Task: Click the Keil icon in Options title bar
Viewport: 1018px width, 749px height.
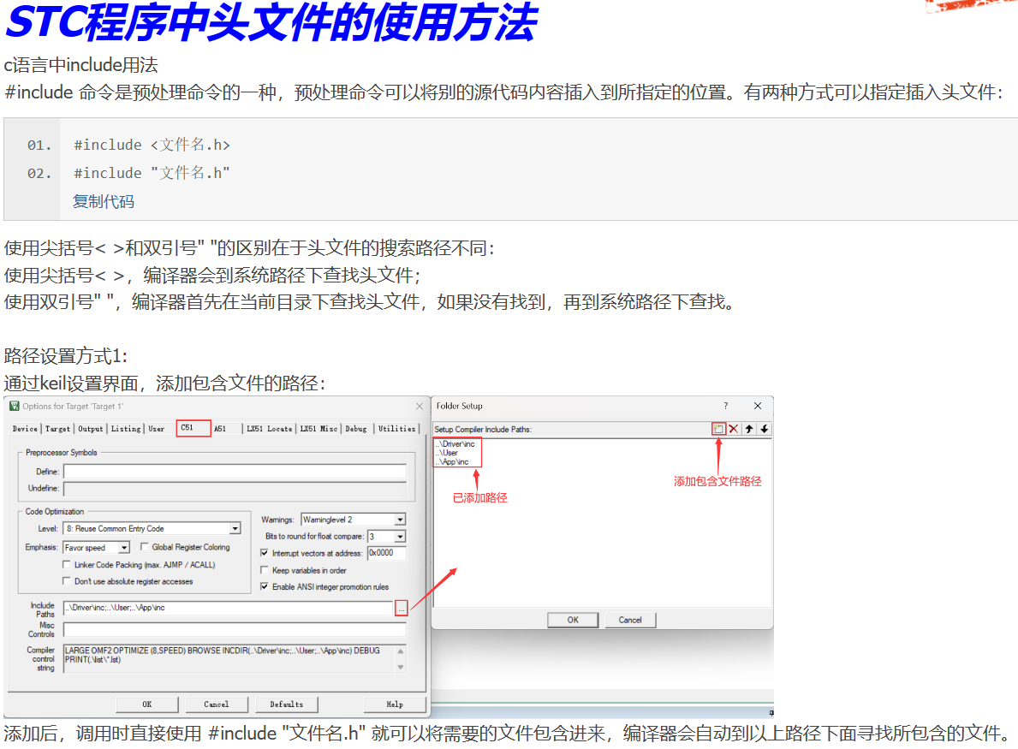Action: tap(15, 407)
